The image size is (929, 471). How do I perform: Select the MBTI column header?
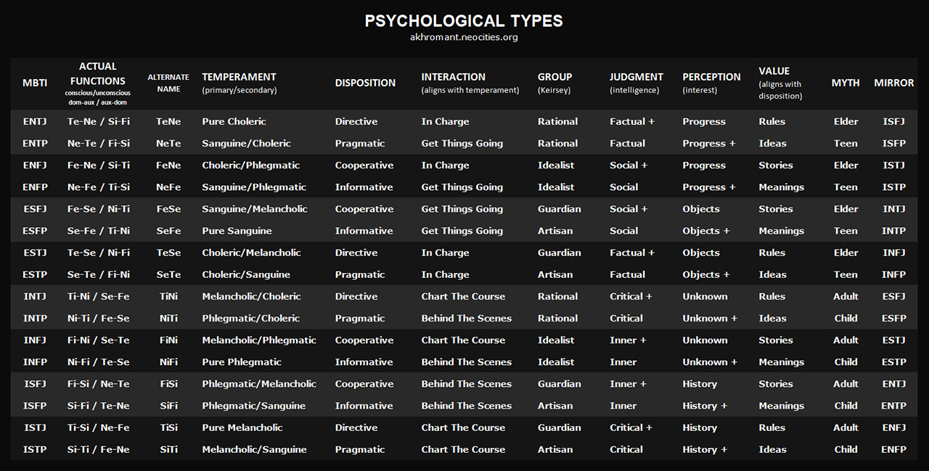35,83
